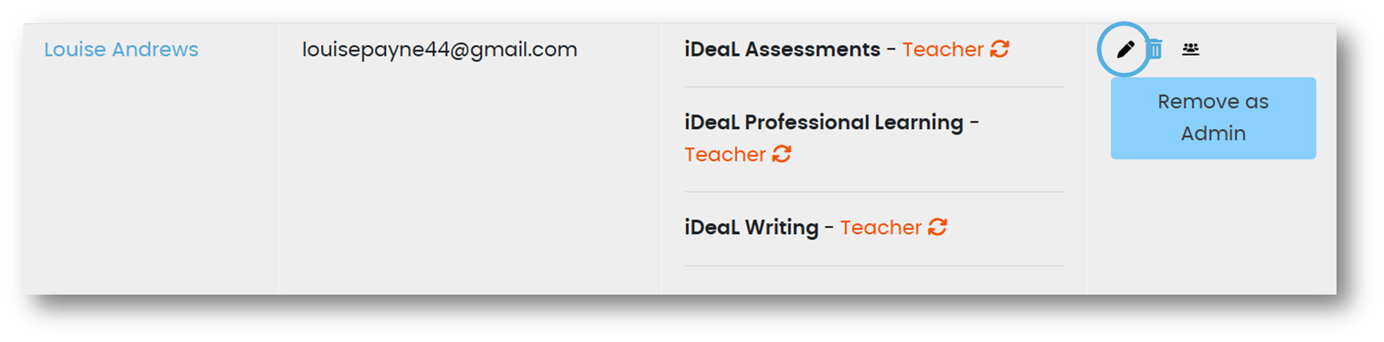Select the iDeaL Professional Learning label
The height and width of the screenshot is (342, 1384).
click(x=824, y=122)
